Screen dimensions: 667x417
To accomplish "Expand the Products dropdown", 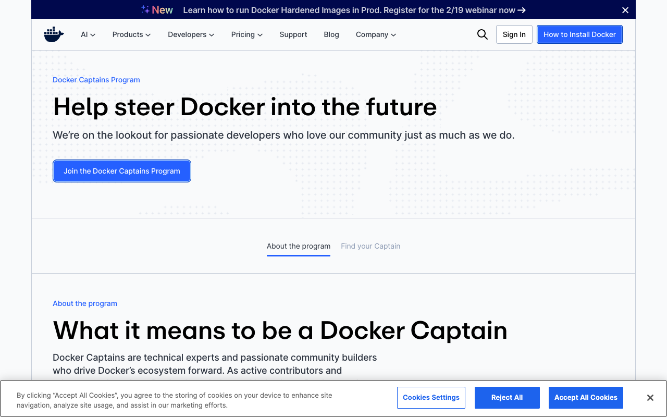I will point(131,34).
